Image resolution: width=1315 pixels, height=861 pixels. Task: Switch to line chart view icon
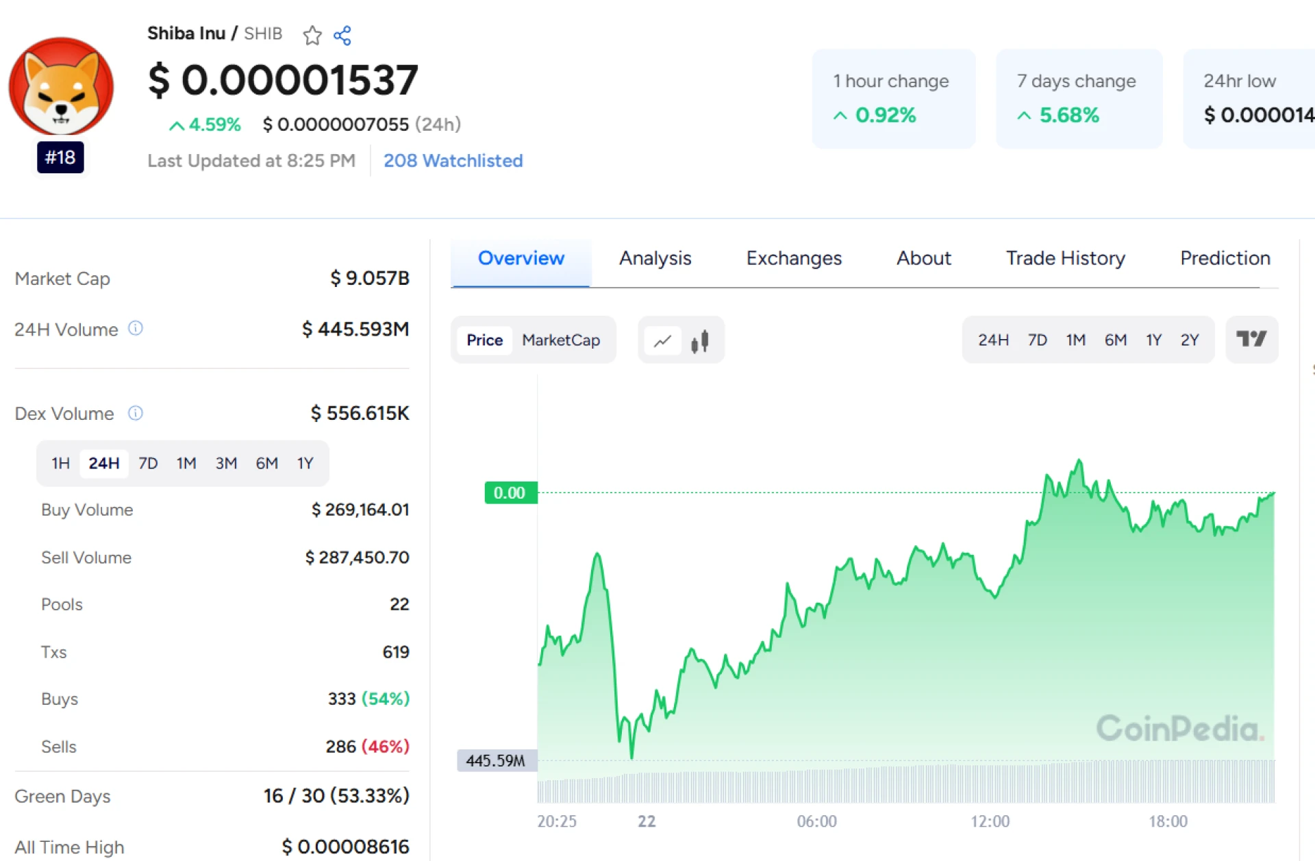tap(662, 340)
